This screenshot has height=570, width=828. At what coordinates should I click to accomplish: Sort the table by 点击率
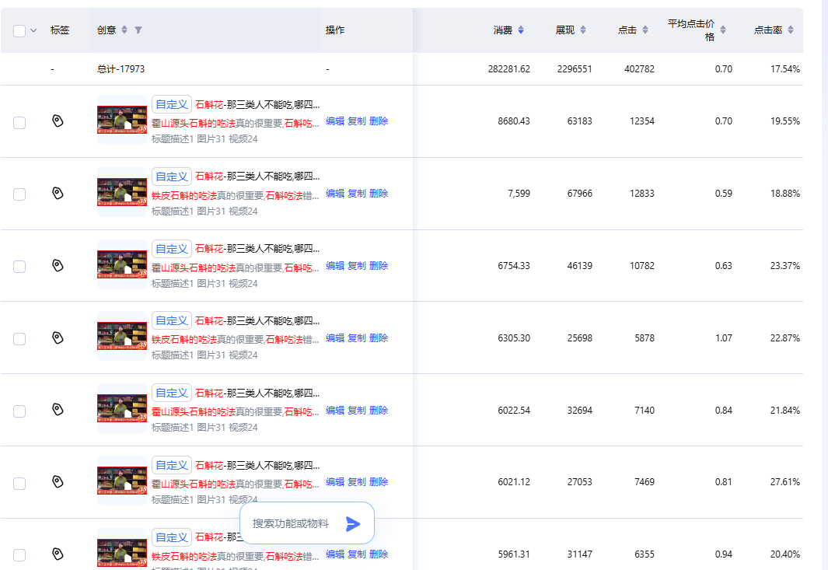[791, 30]
